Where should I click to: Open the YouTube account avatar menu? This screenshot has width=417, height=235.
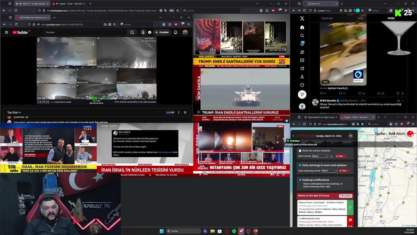point(185,32)
